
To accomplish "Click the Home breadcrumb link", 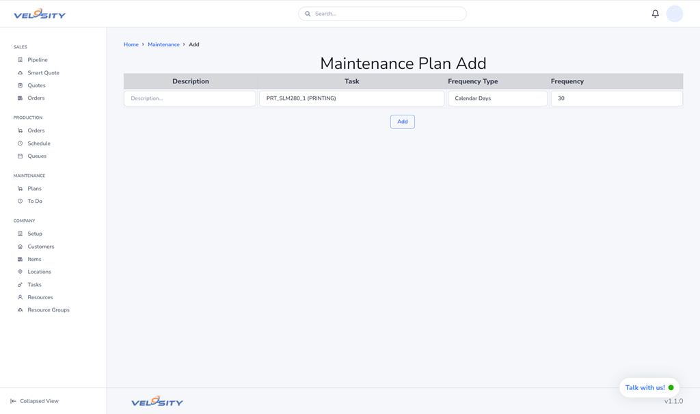I will click(131, 44).
